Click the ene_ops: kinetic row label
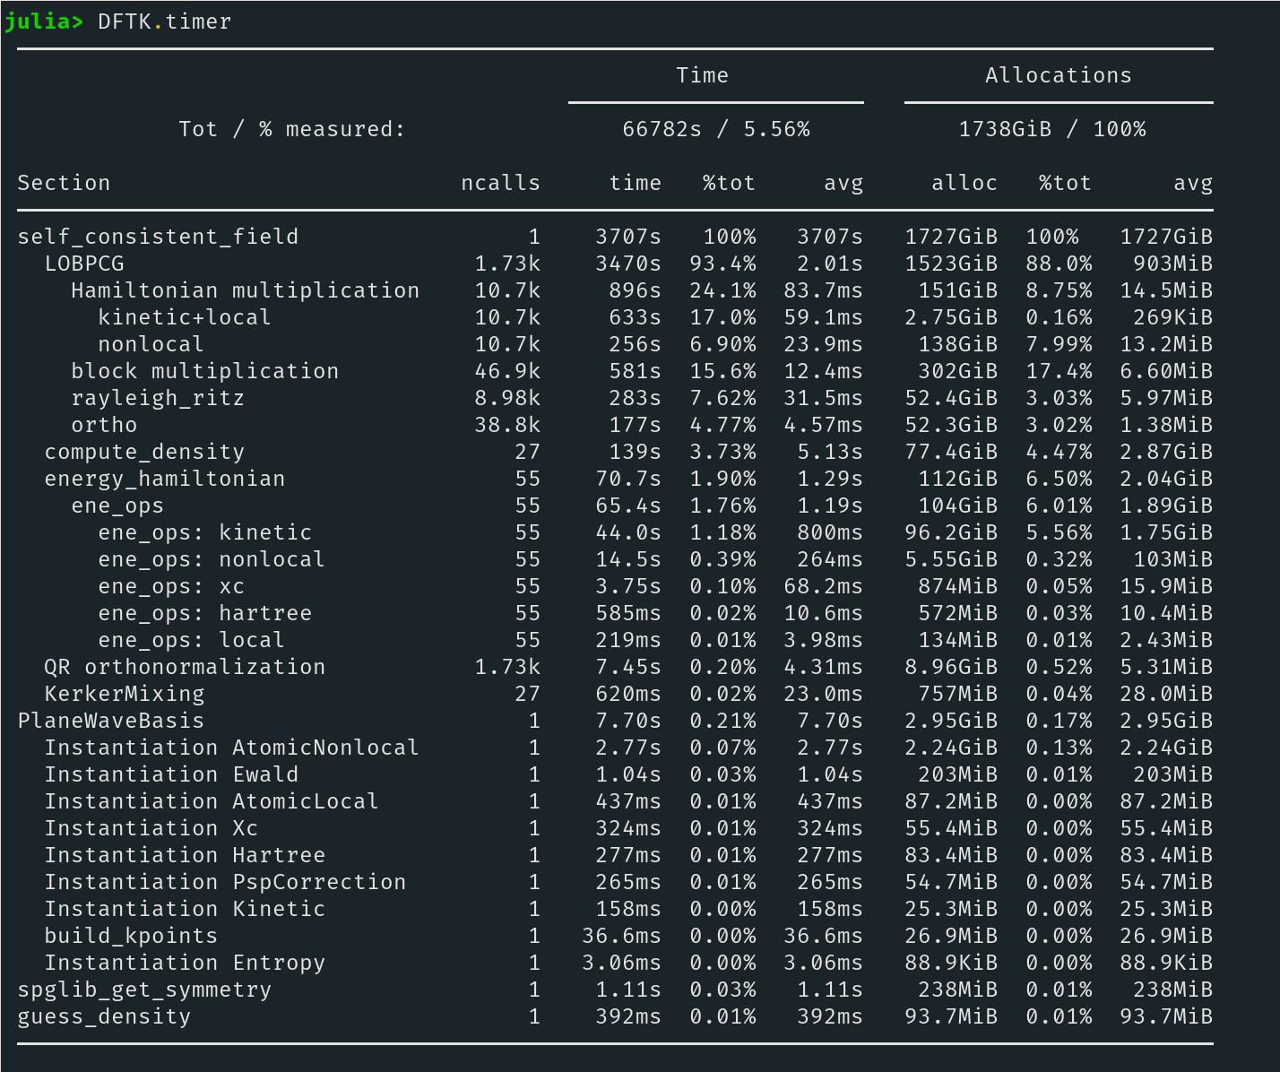Image resolution: width=1280 pixels, height=1072 pixels. pyautogui.click(x=205, y=532)
